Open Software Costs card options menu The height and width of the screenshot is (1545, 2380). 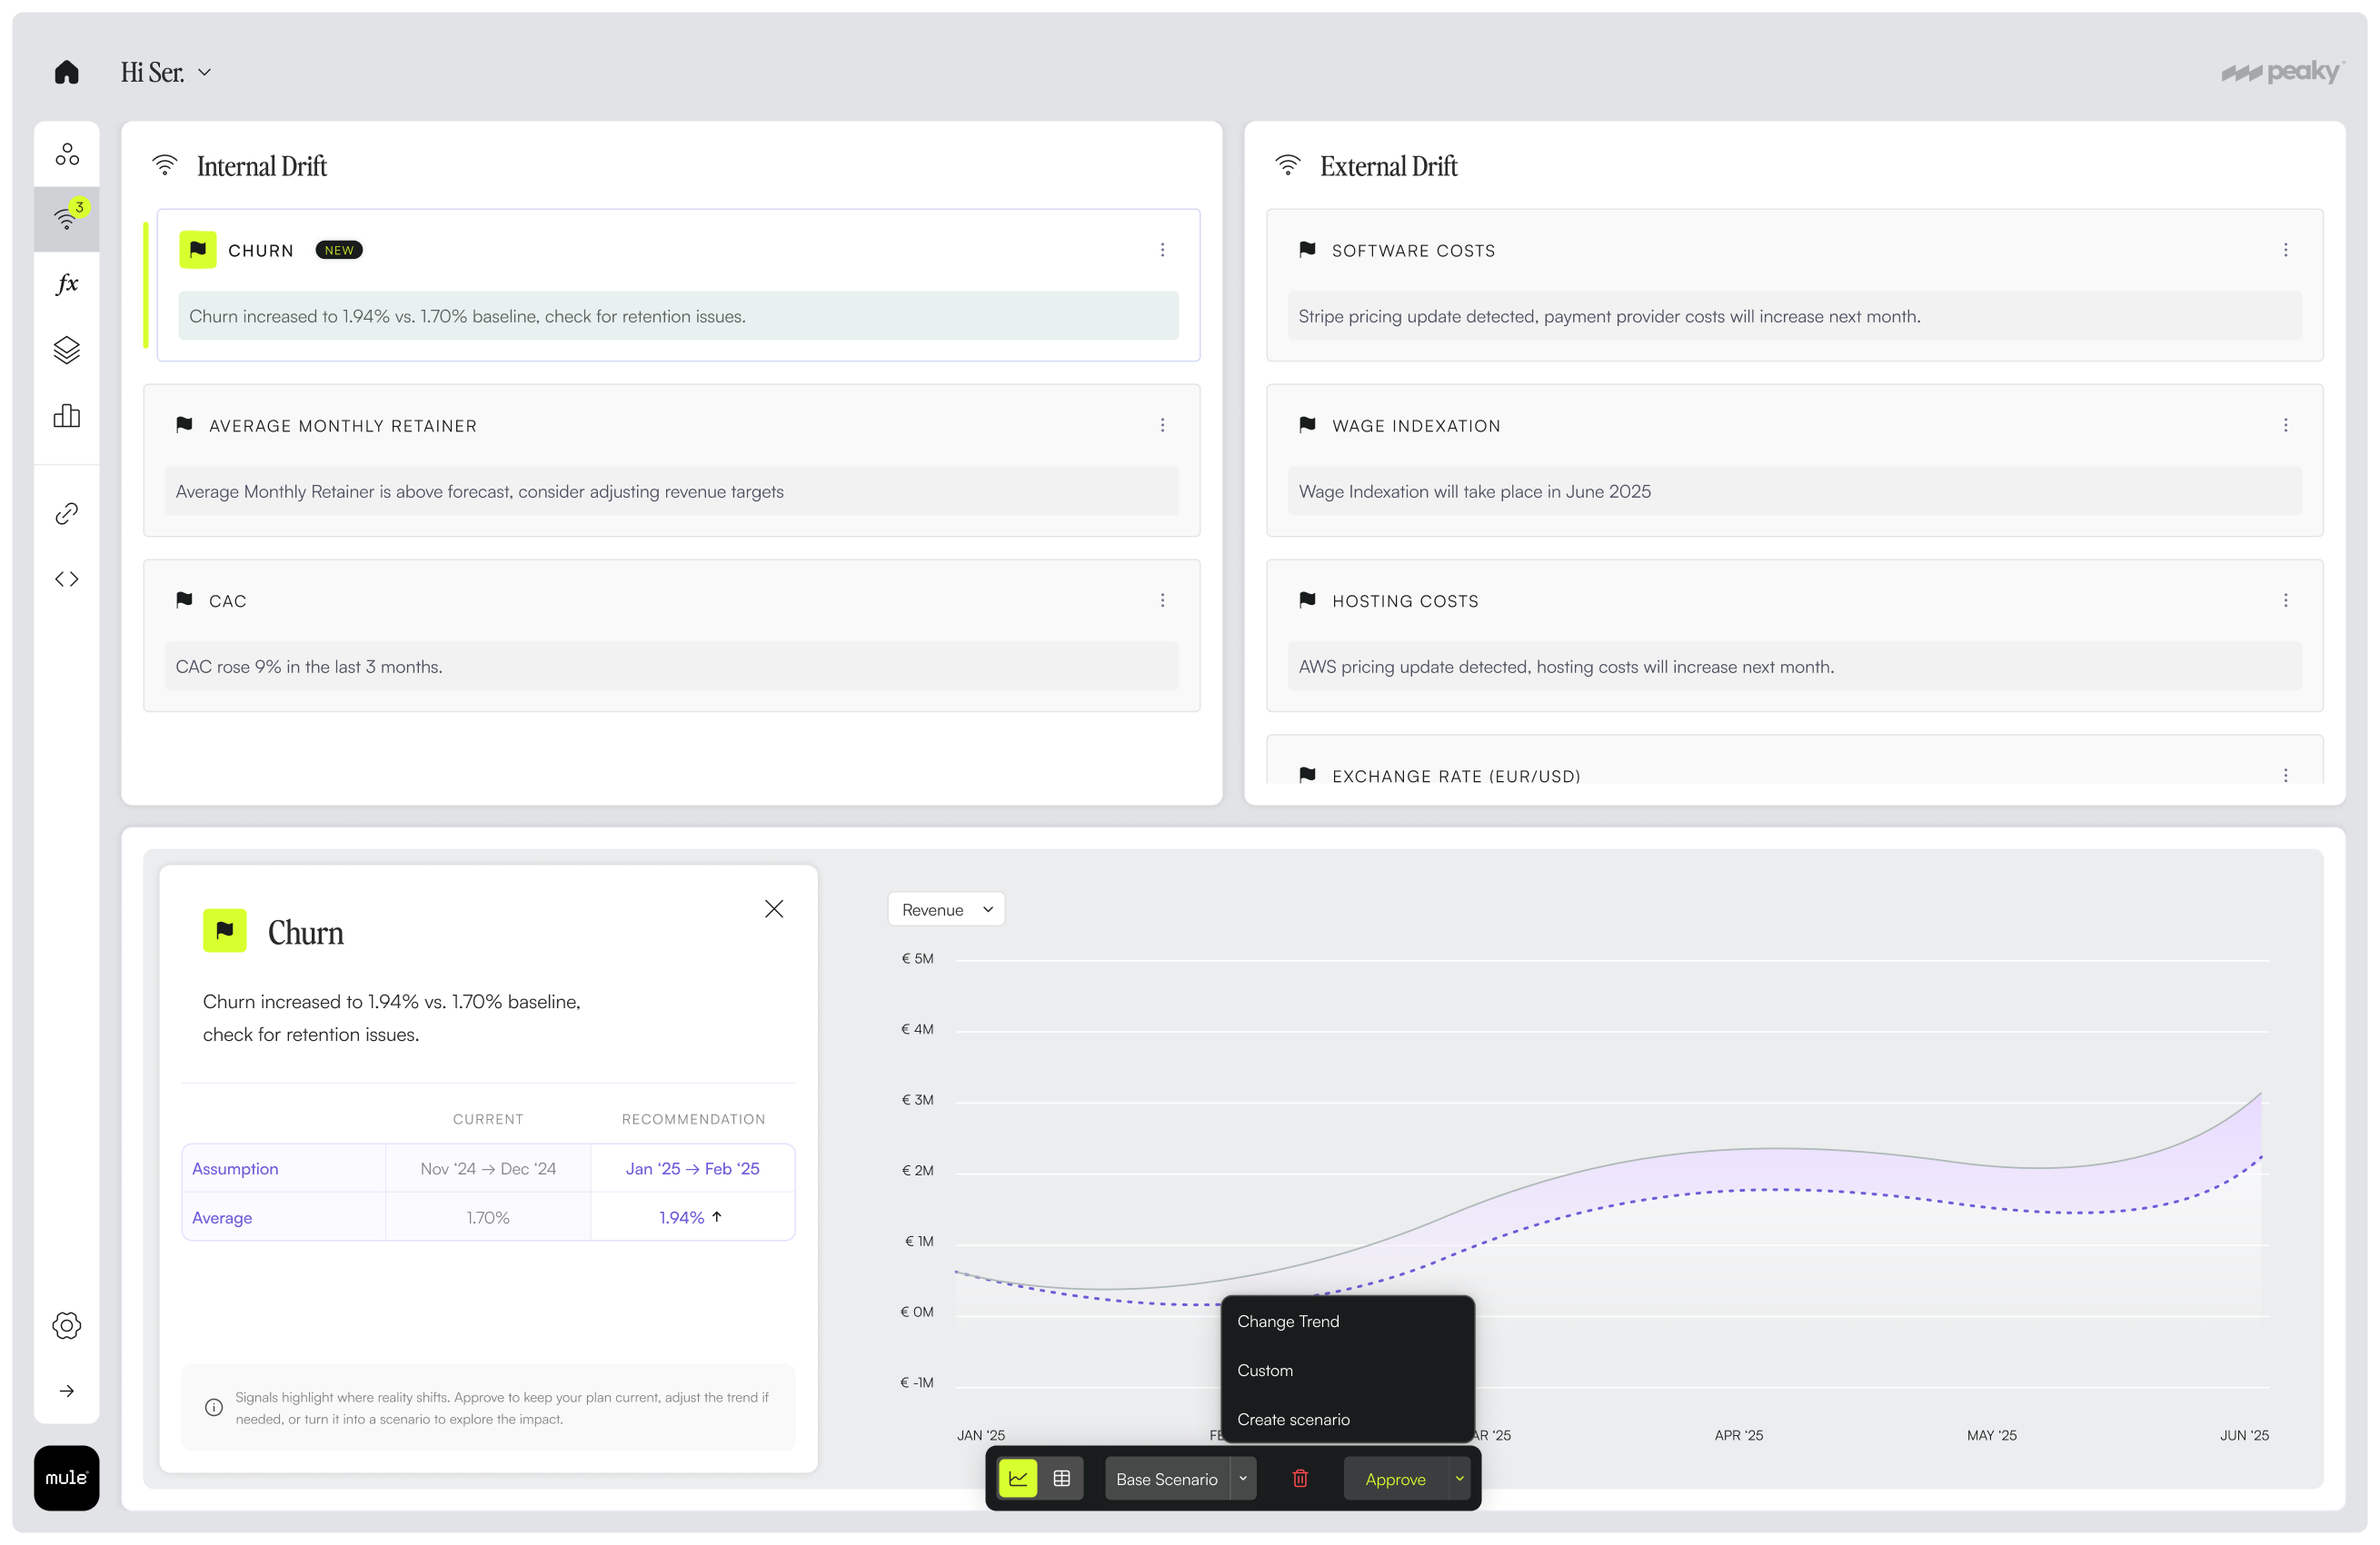tap(2285, 250)
